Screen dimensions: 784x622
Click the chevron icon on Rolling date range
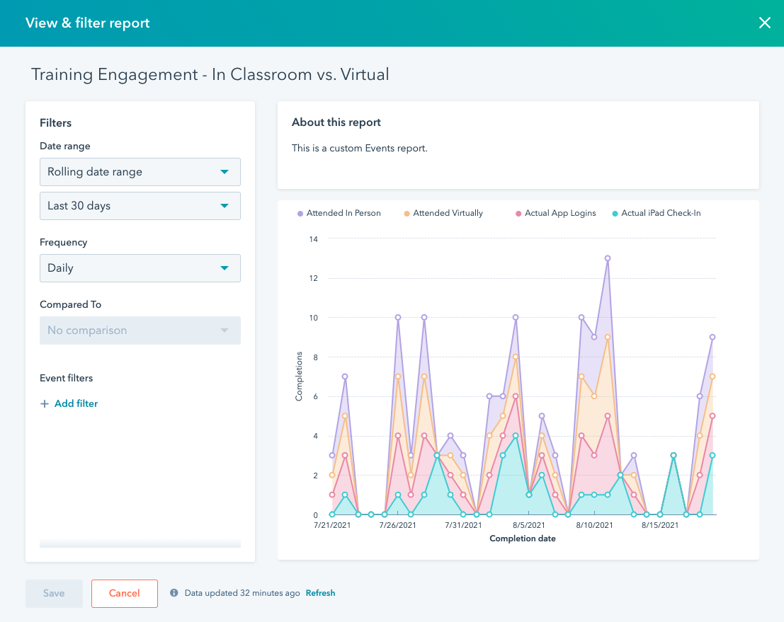[225, 172]
